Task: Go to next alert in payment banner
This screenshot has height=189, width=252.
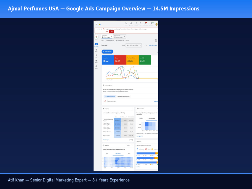Action: point(102,29)
